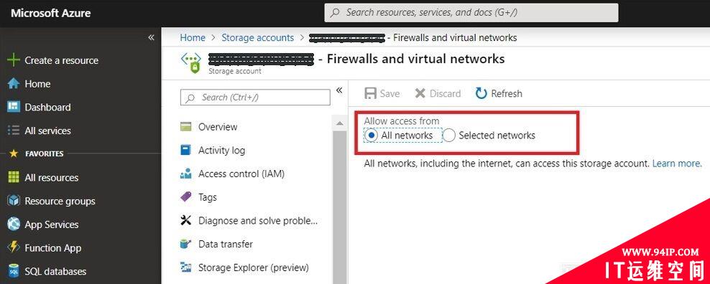Click the Create a resource plus icon
This screenshot has width=710, height=284.
(14, 60)
